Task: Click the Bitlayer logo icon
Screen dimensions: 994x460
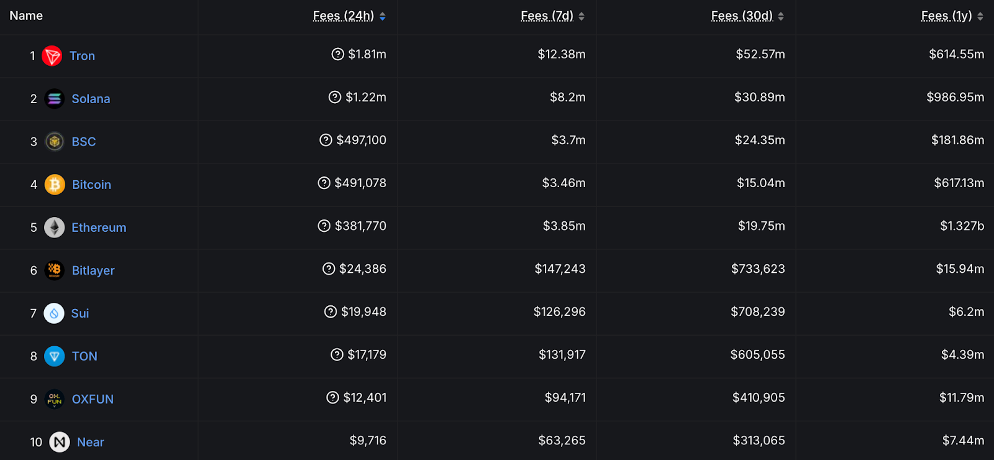Action: click(x=55, y=270)
